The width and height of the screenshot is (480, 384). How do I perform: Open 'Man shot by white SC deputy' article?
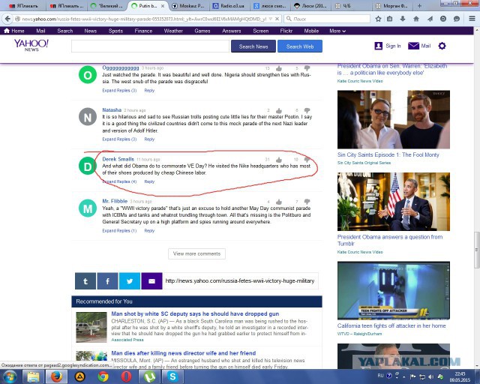point(195,314)
